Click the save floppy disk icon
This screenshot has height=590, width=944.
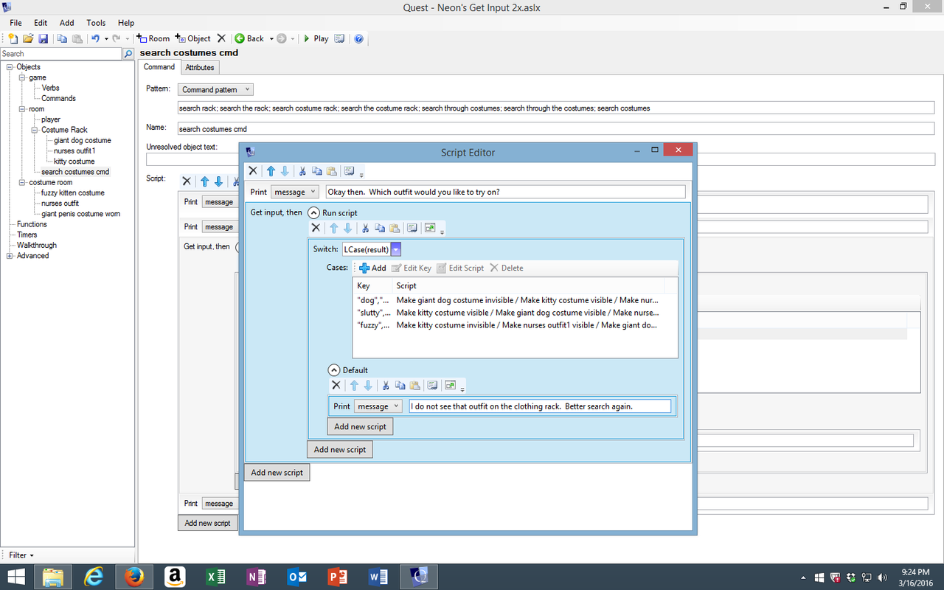tap(43, 38)
